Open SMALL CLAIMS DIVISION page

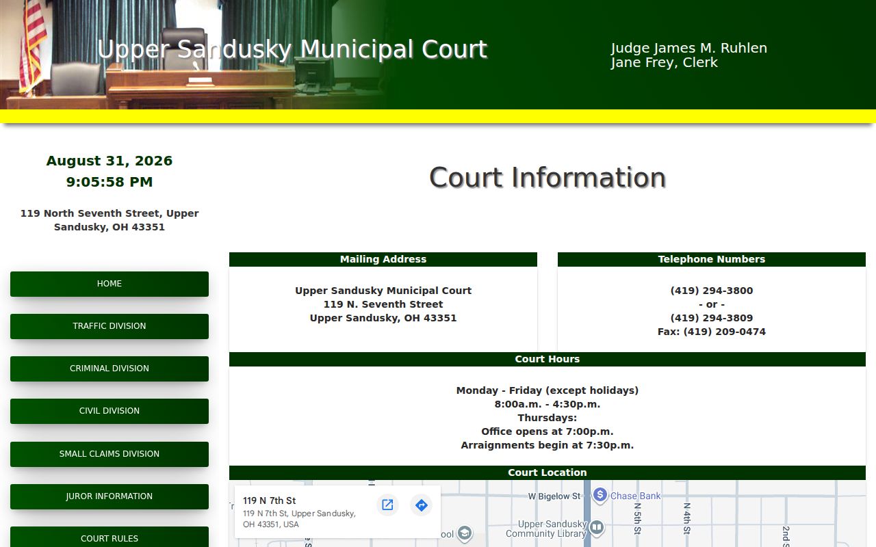coord(109,454)
